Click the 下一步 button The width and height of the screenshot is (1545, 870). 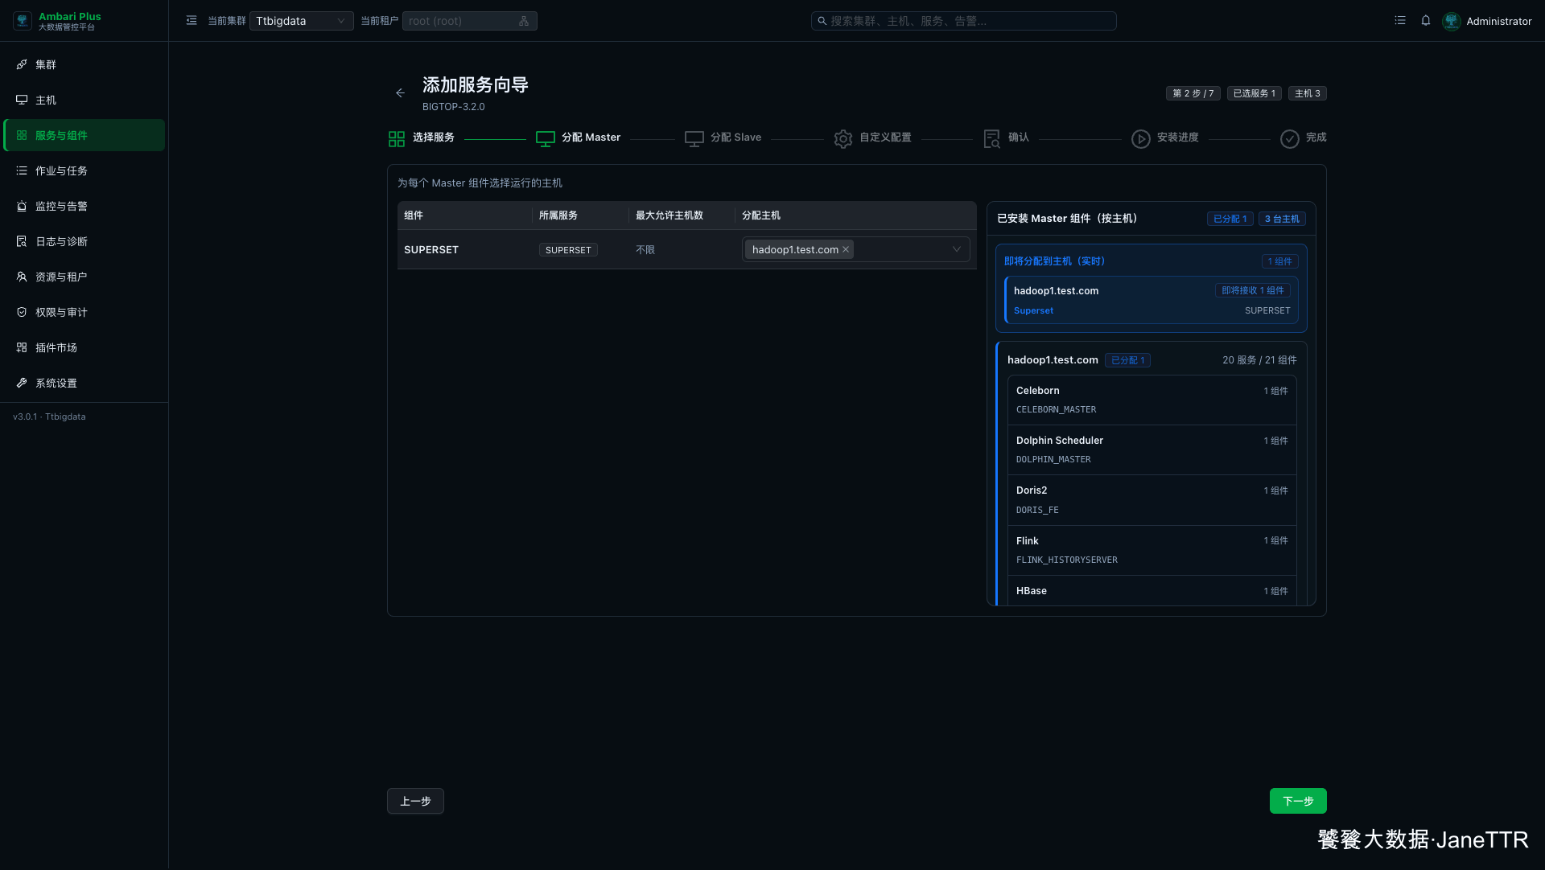(x=1298, y=801)
